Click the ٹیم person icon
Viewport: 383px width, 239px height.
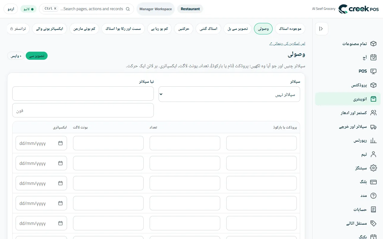[373, 154]
